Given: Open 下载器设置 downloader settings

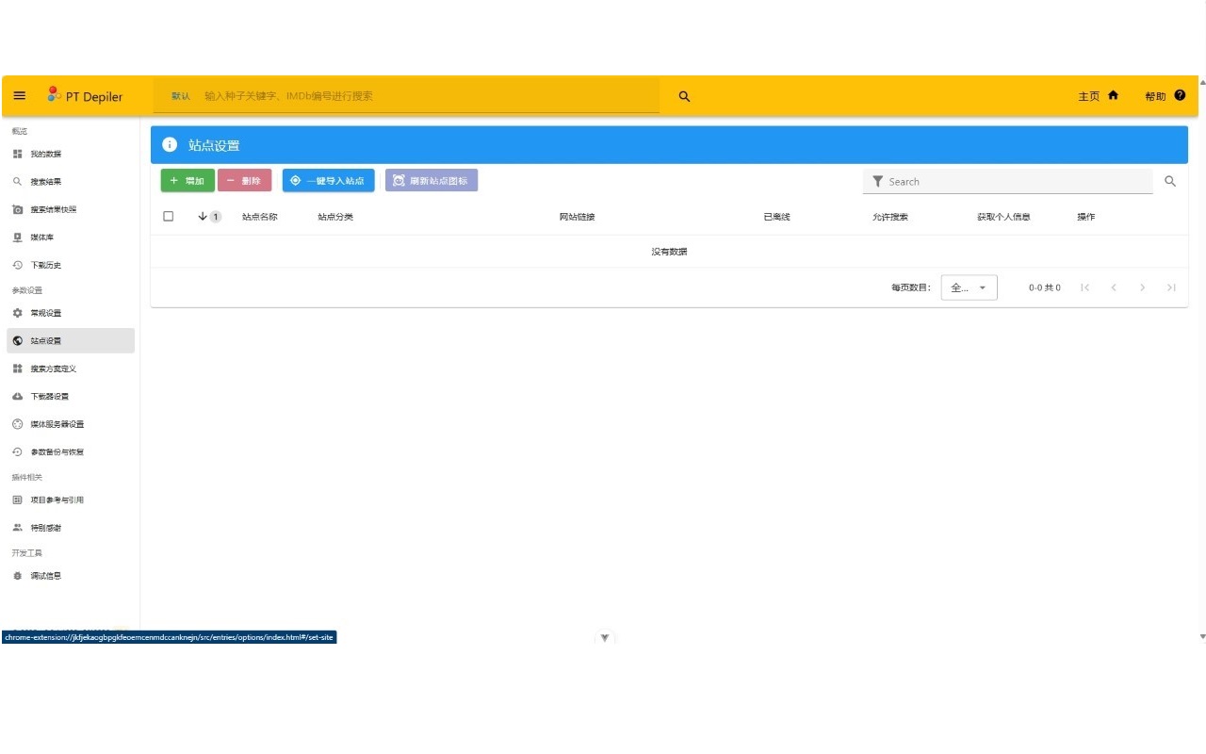Looking at the screenshot, I should click(x=71, y=396).
